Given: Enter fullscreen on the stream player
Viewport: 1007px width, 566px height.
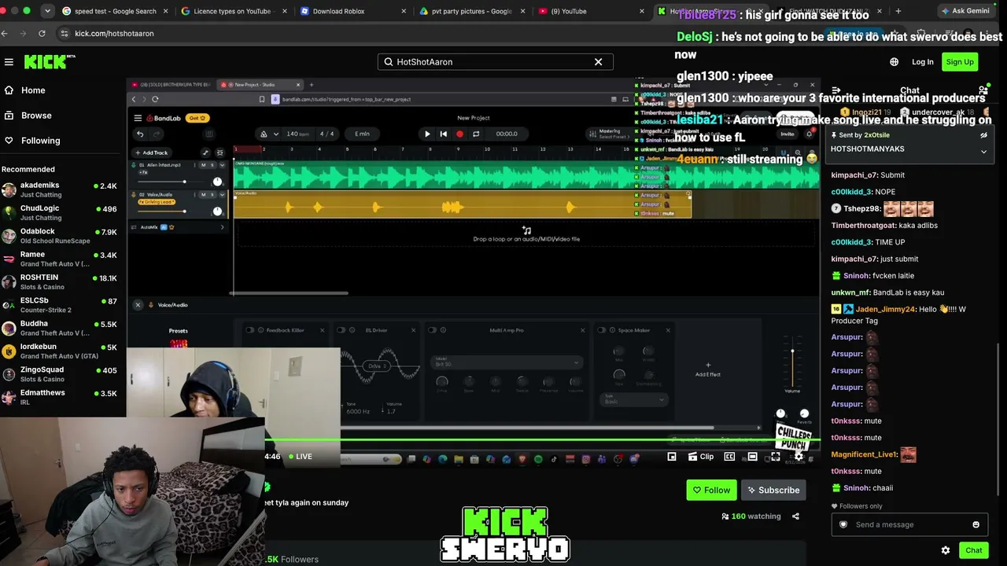Looking at the screenshot, I should 776,457.
